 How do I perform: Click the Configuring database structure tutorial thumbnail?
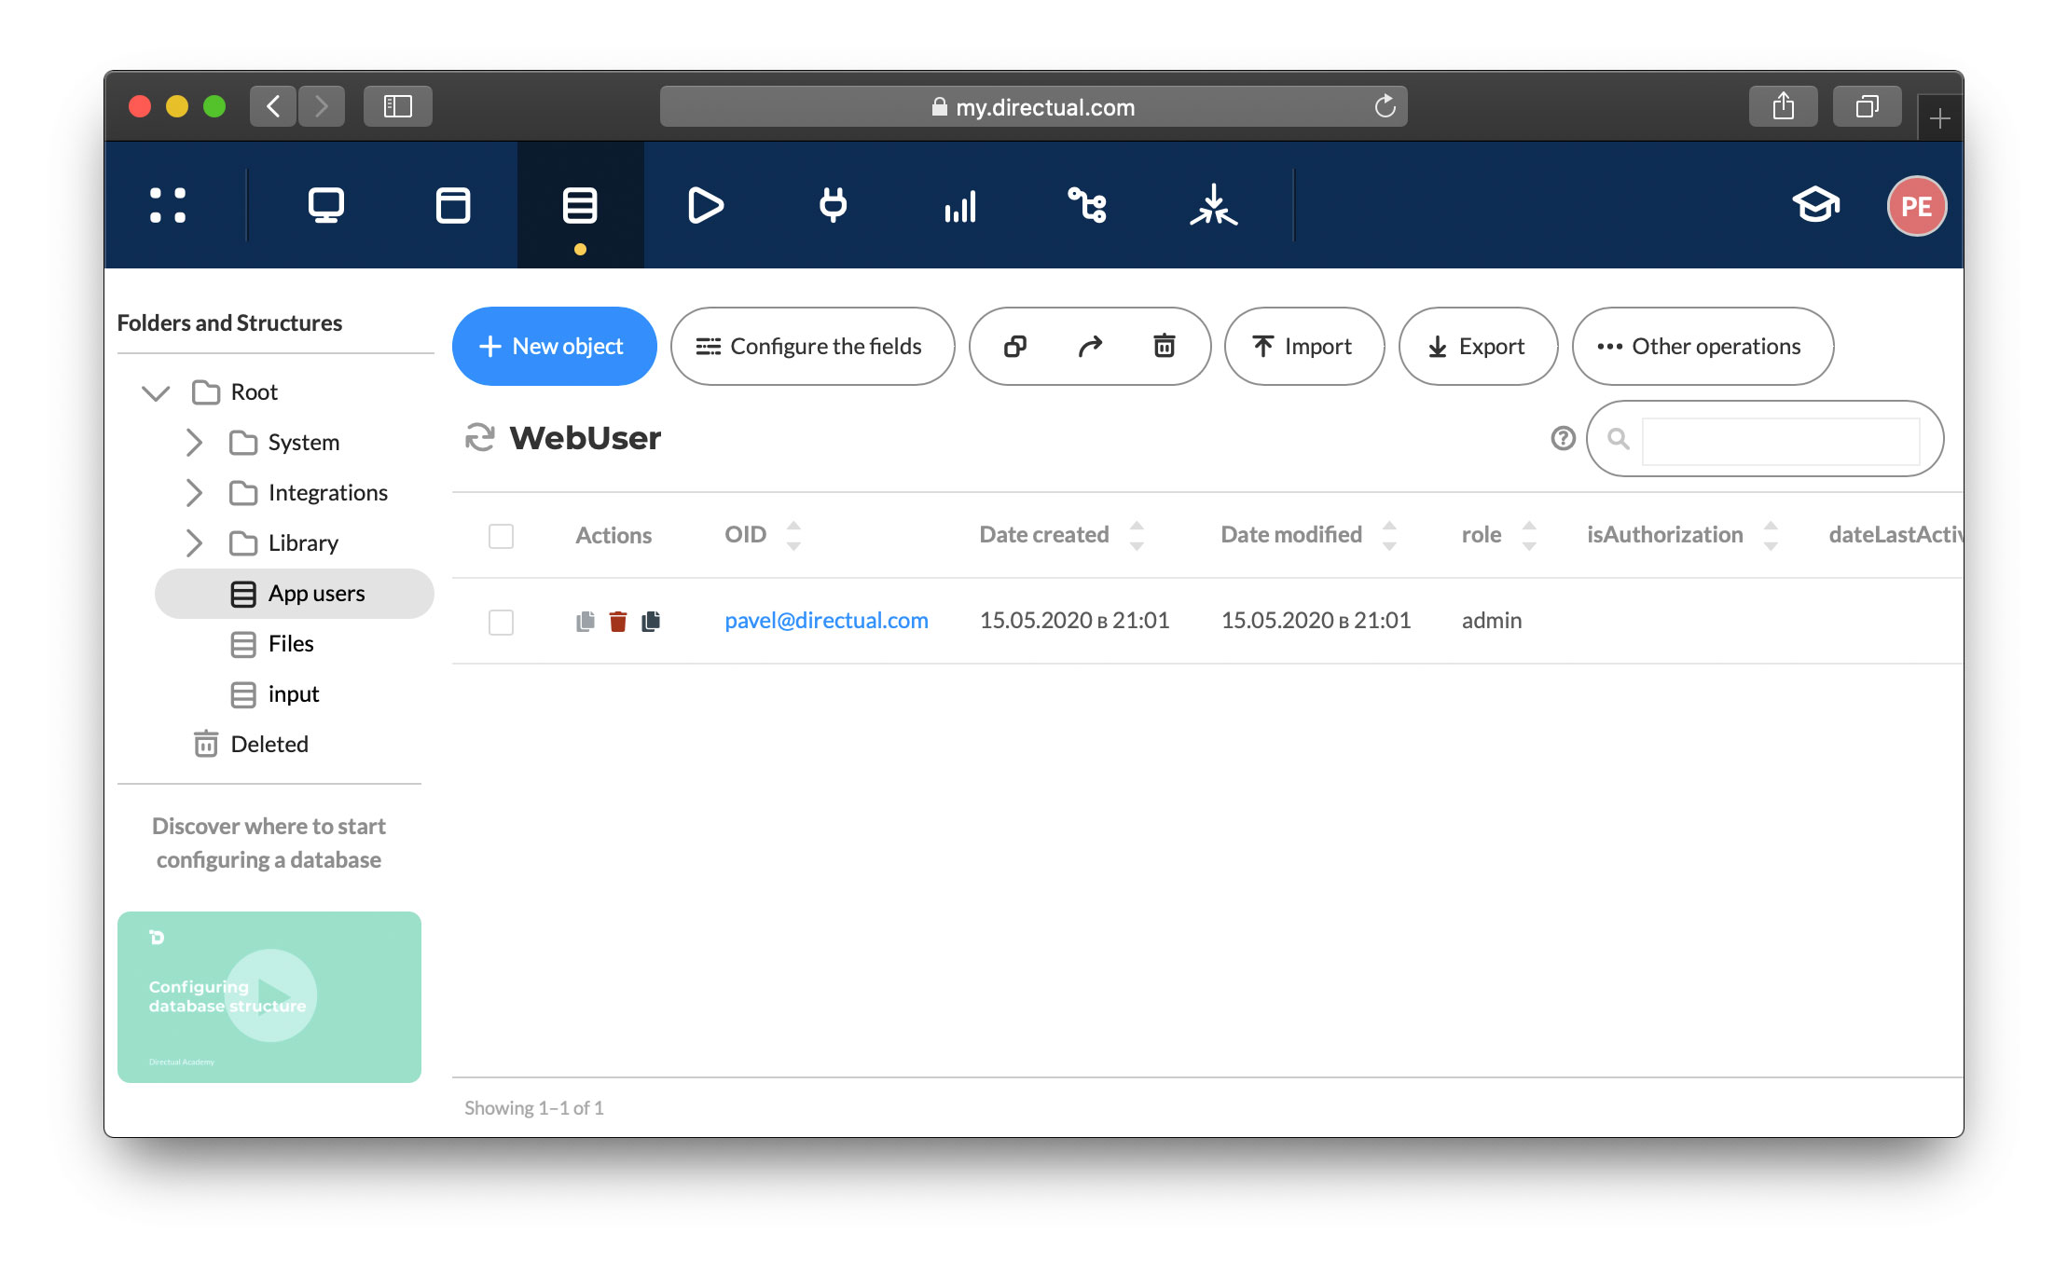pyautogui.click(x=270, y=995)
